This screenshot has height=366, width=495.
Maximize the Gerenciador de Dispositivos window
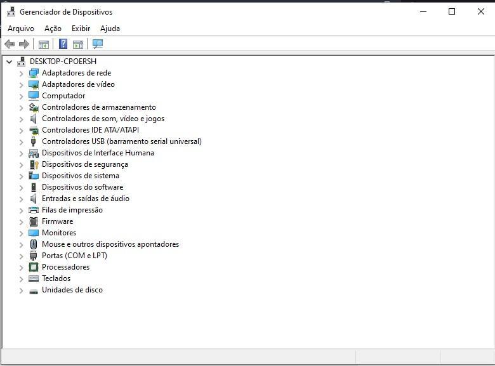(452, 11)
